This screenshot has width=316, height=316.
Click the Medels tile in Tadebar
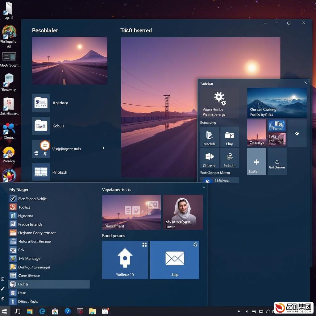[x=210, y=137]
